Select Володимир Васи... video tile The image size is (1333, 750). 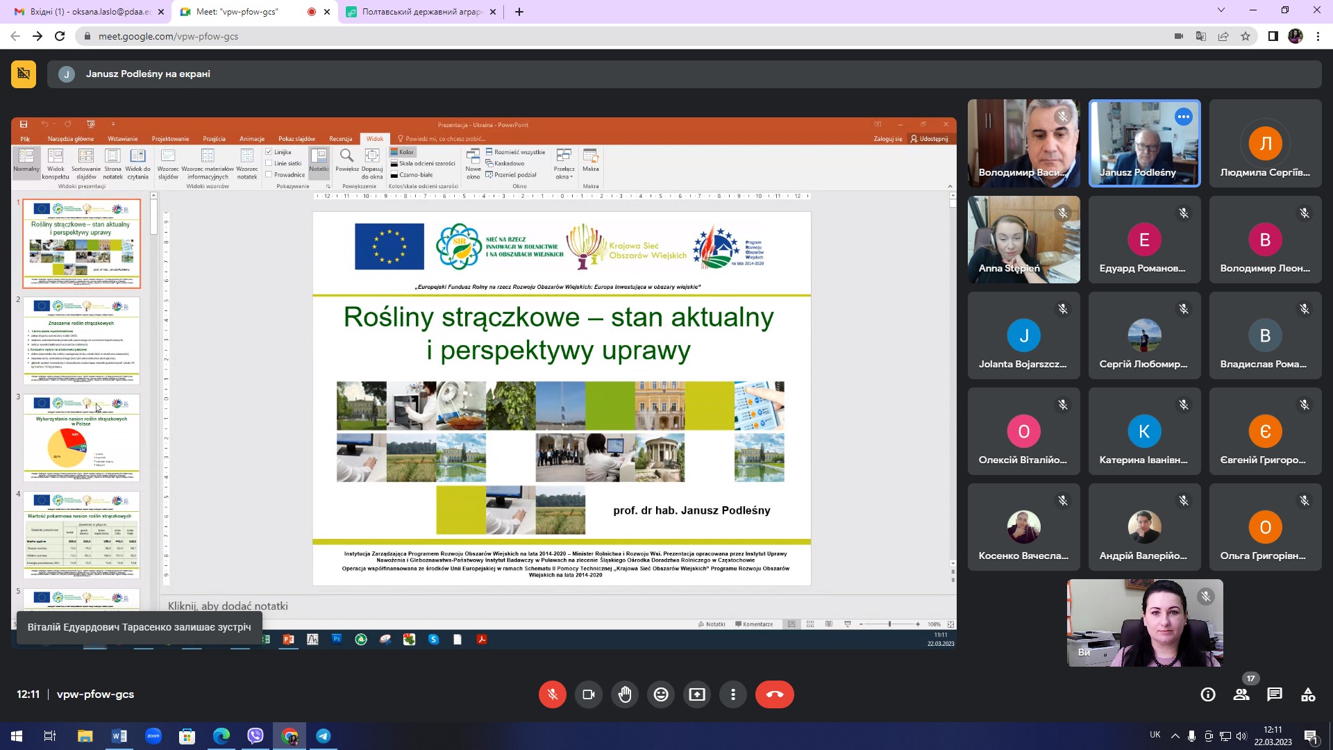[x=1024, y=143]
